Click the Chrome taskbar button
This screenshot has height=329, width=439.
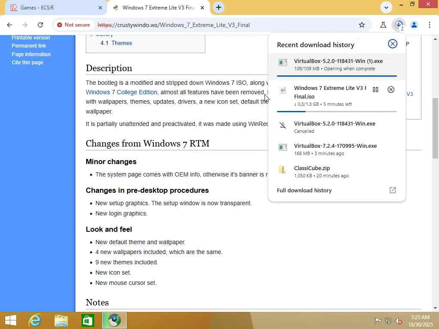tap(114, 320)
